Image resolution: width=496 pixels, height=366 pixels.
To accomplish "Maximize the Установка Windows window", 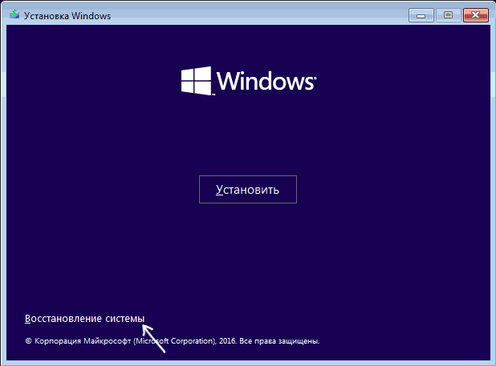I will pyautogui.click(x=448, y=15).
